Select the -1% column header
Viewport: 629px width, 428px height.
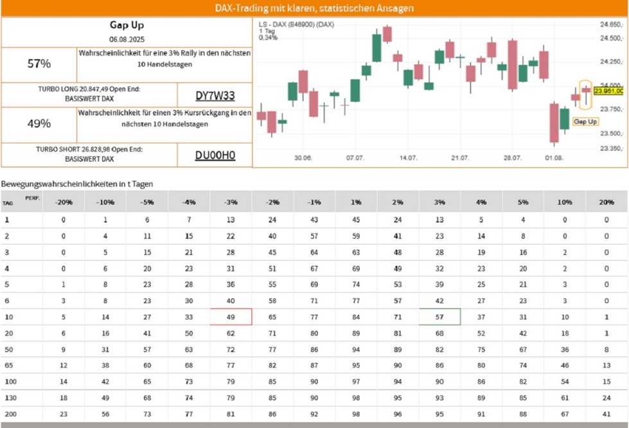pyautogui.click(x=314, y=202)
